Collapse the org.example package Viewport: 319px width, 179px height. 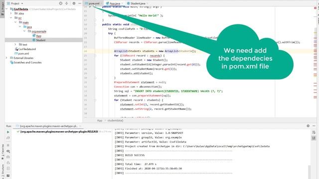[x=24, y=31]
